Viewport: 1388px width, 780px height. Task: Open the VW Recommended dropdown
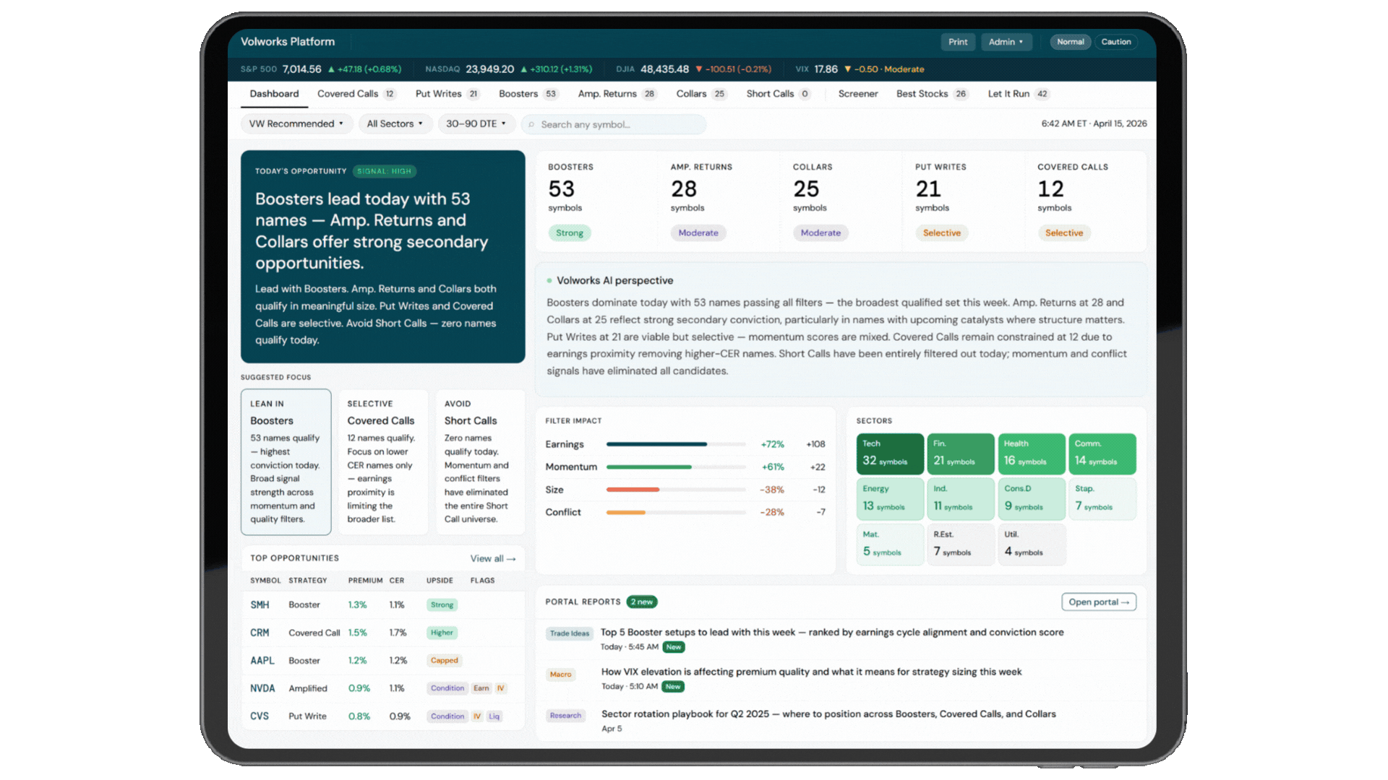point(296,124)
